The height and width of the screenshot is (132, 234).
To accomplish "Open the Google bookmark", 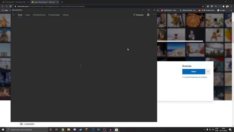I will (221, 10).
